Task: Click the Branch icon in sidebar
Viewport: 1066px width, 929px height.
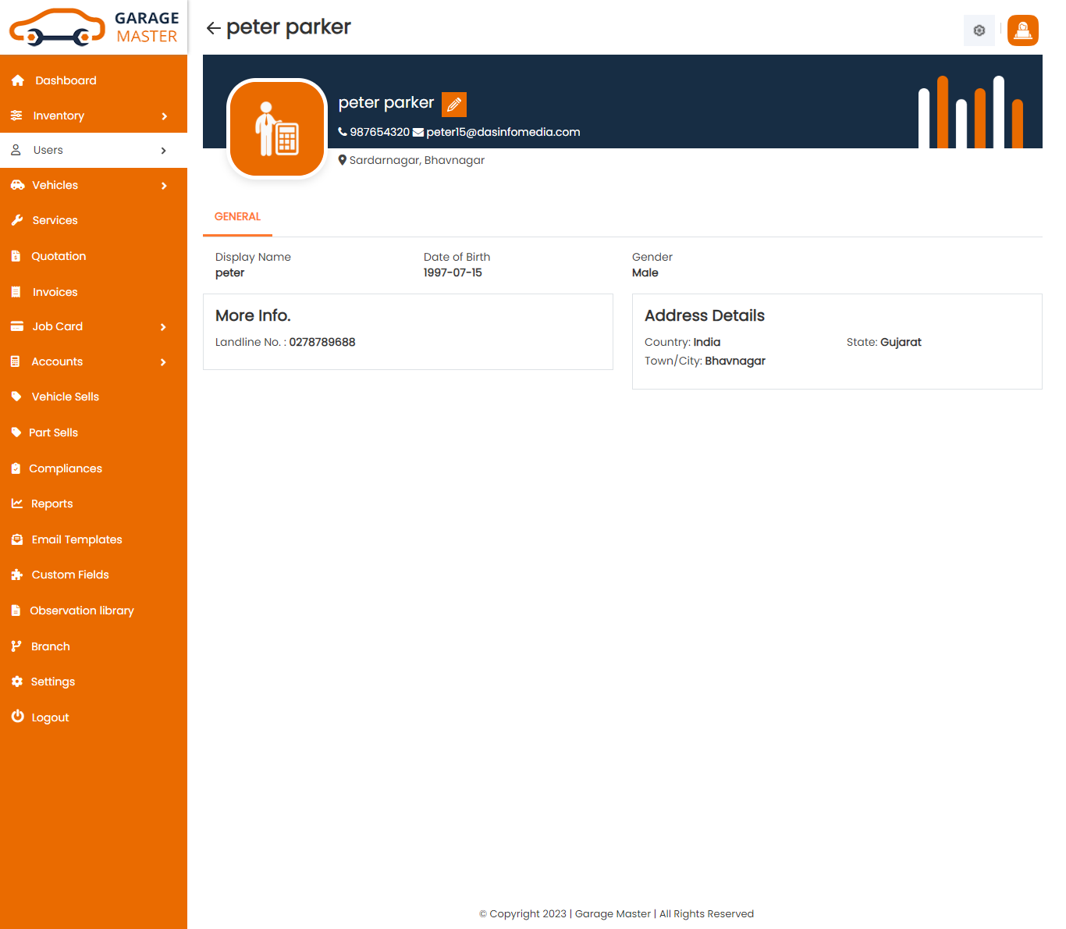Action: [16, 646]
